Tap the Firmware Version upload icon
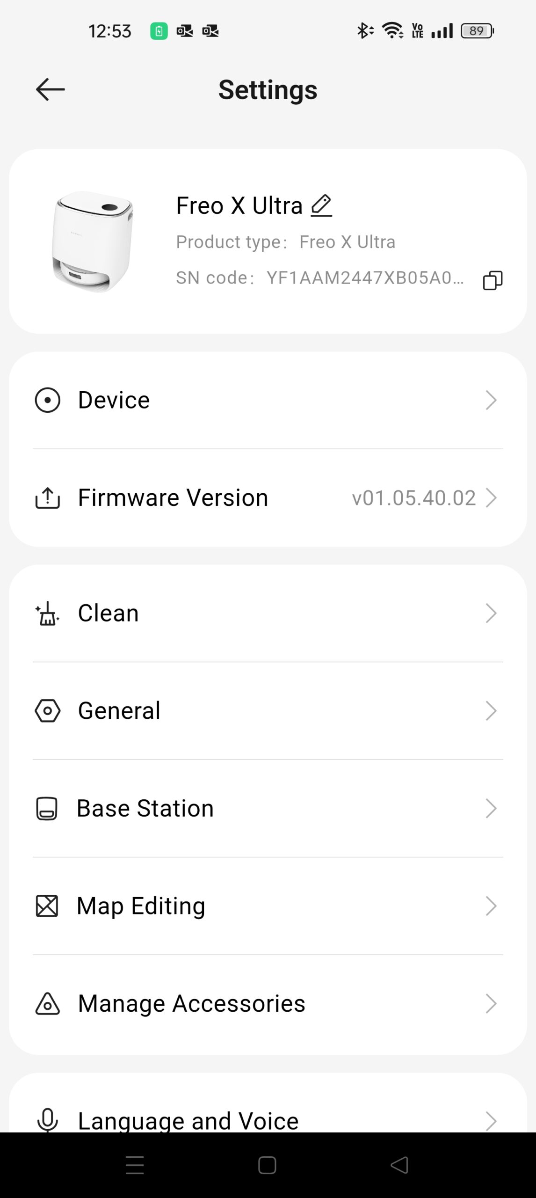This screenshot has width=536, height=1198. coord(48,498)
